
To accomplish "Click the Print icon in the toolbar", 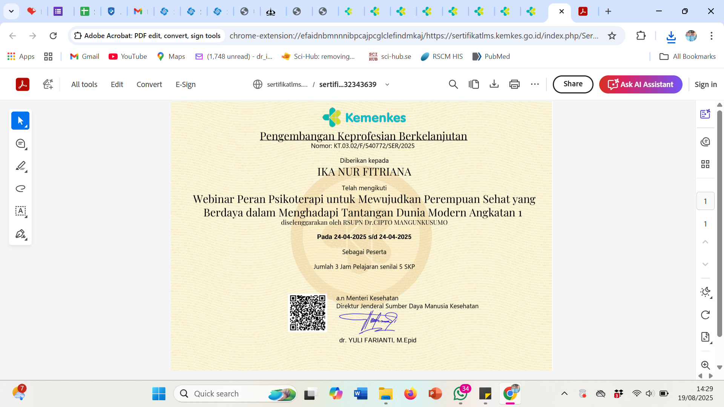I will pyautogui.click(x=514, y=84).
